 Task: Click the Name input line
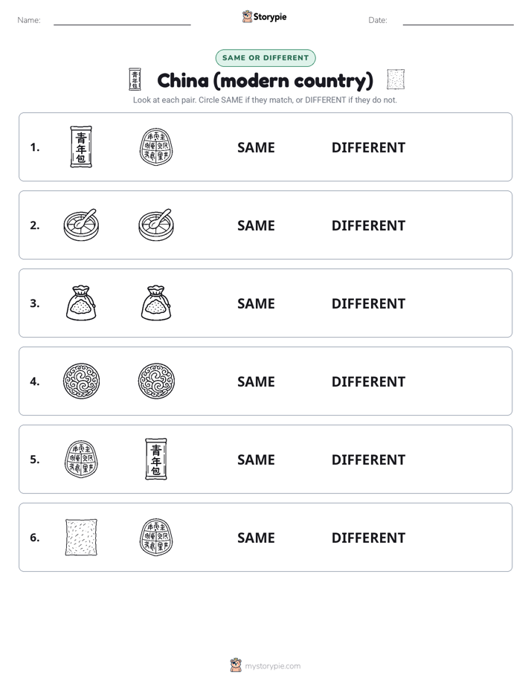pyautogui.click(x=122, y=21)
